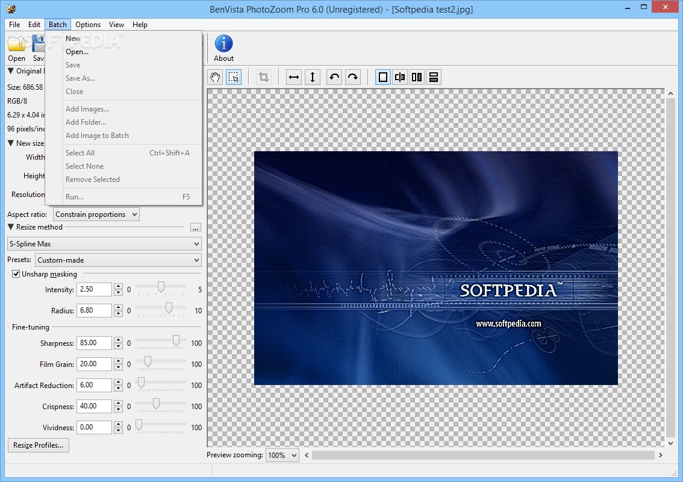Collapse the New size section
Screen dimensions: 683x482
click(11, 143)
